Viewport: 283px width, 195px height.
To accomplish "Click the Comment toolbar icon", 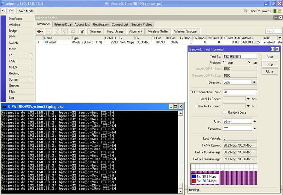I will coord(73,31).
